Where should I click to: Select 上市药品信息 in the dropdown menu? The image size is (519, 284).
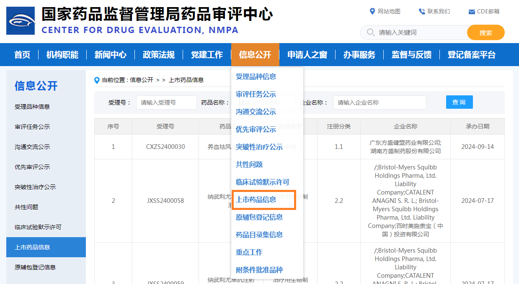coord(256,200)
